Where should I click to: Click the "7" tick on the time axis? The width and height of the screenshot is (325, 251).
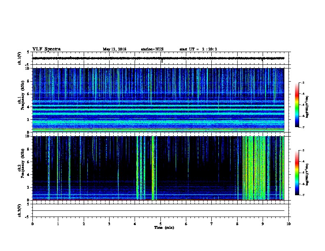coord(212,224)
